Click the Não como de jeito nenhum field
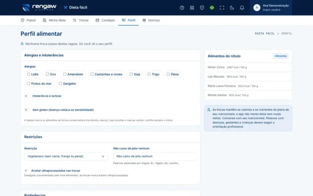 pos(155,156)
